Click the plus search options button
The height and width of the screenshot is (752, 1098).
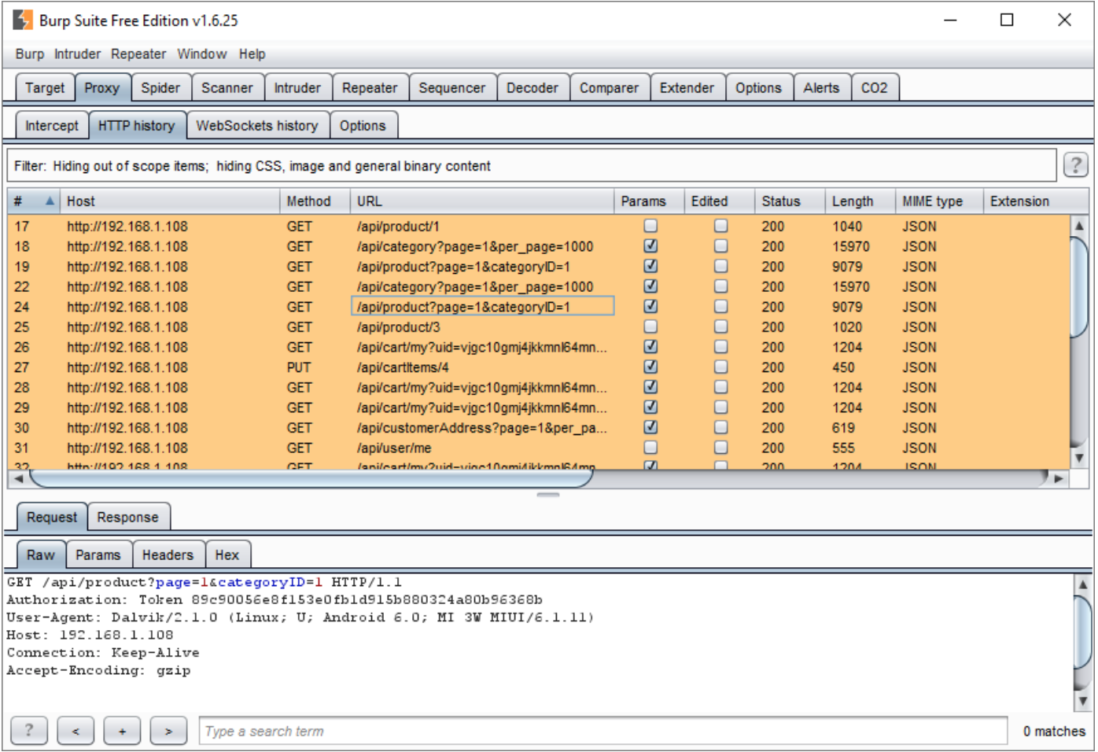click(122, 730)
